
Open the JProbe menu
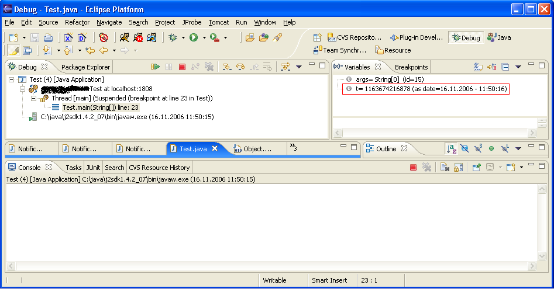pos(192,22)
